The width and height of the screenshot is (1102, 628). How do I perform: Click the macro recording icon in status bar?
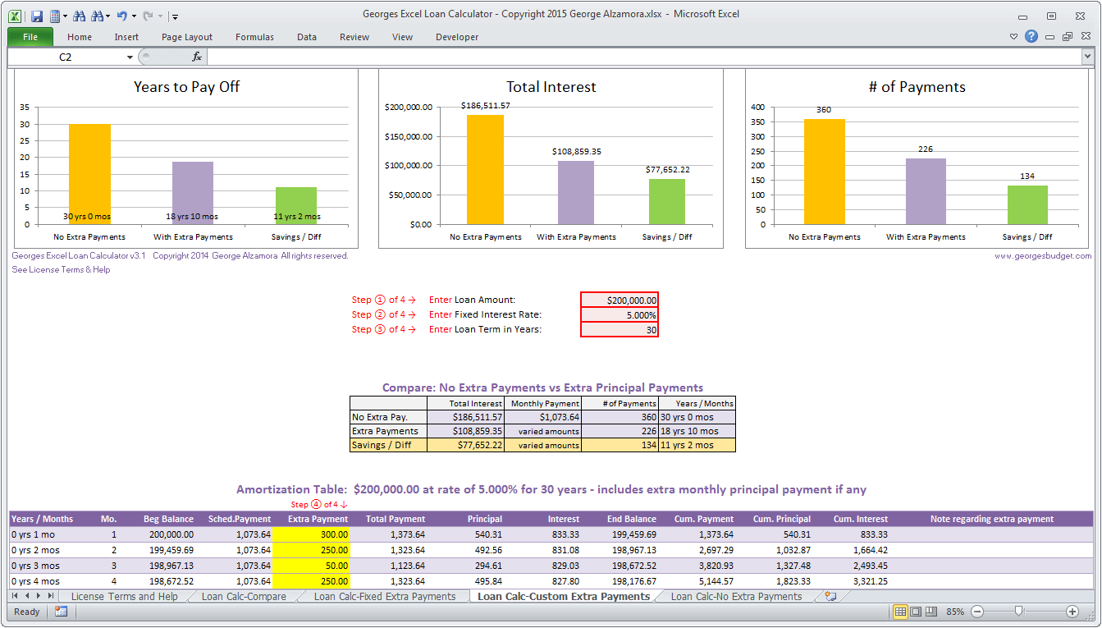click(61, 612)
